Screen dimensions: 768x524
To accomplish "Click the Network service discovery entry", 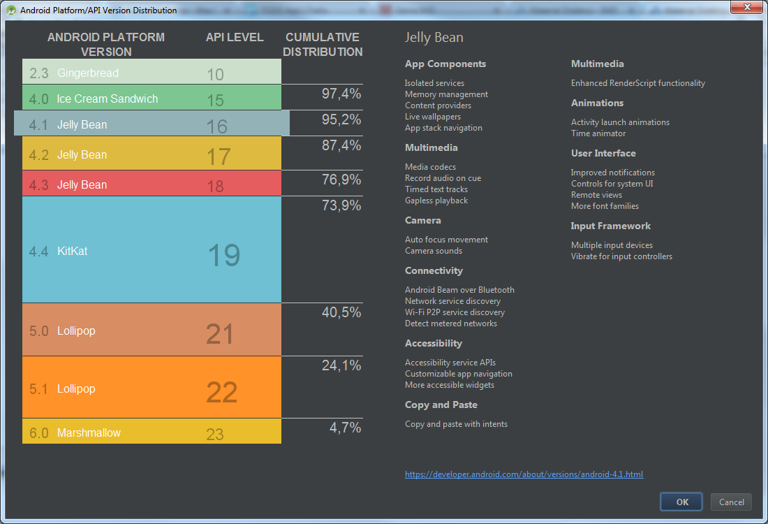I will [x=452, y=301].
